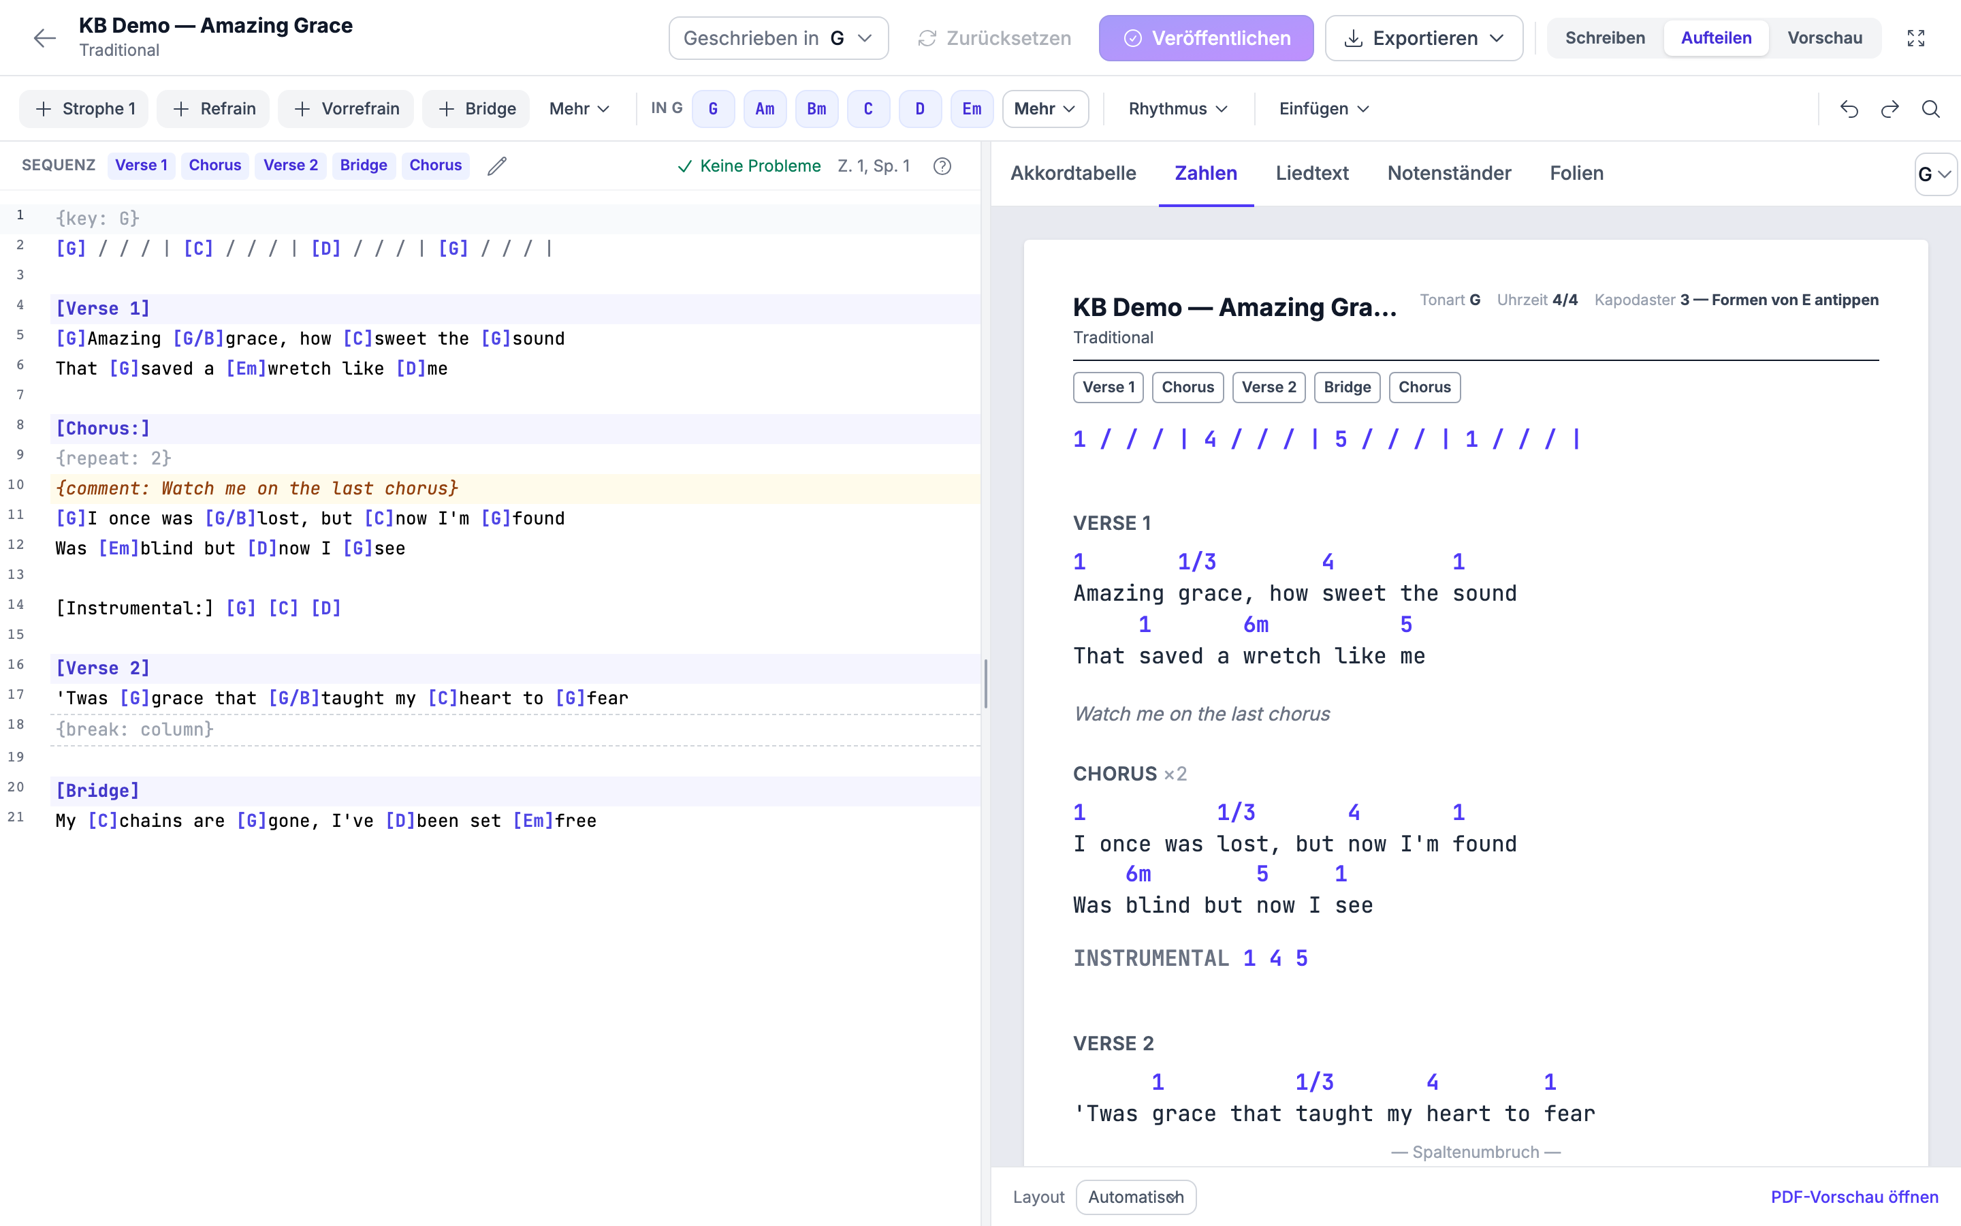Insert the Bm chord chip
Screen dimensions: 1961x1226
(x=816, y=109)
